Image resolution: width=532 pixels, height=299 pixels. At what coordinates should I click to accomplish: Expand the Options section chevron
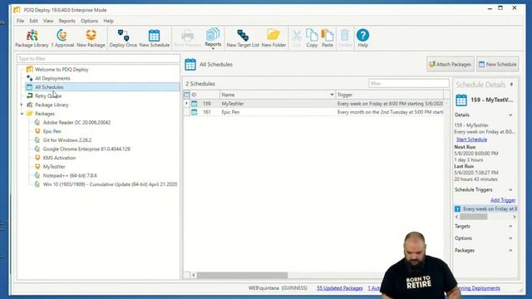510,238
